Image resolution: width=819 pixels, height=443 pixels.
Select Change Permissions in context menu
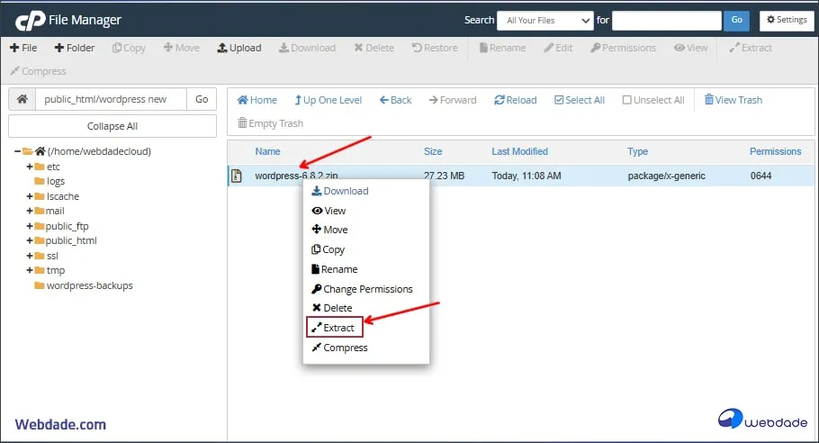tap(367, 289)
